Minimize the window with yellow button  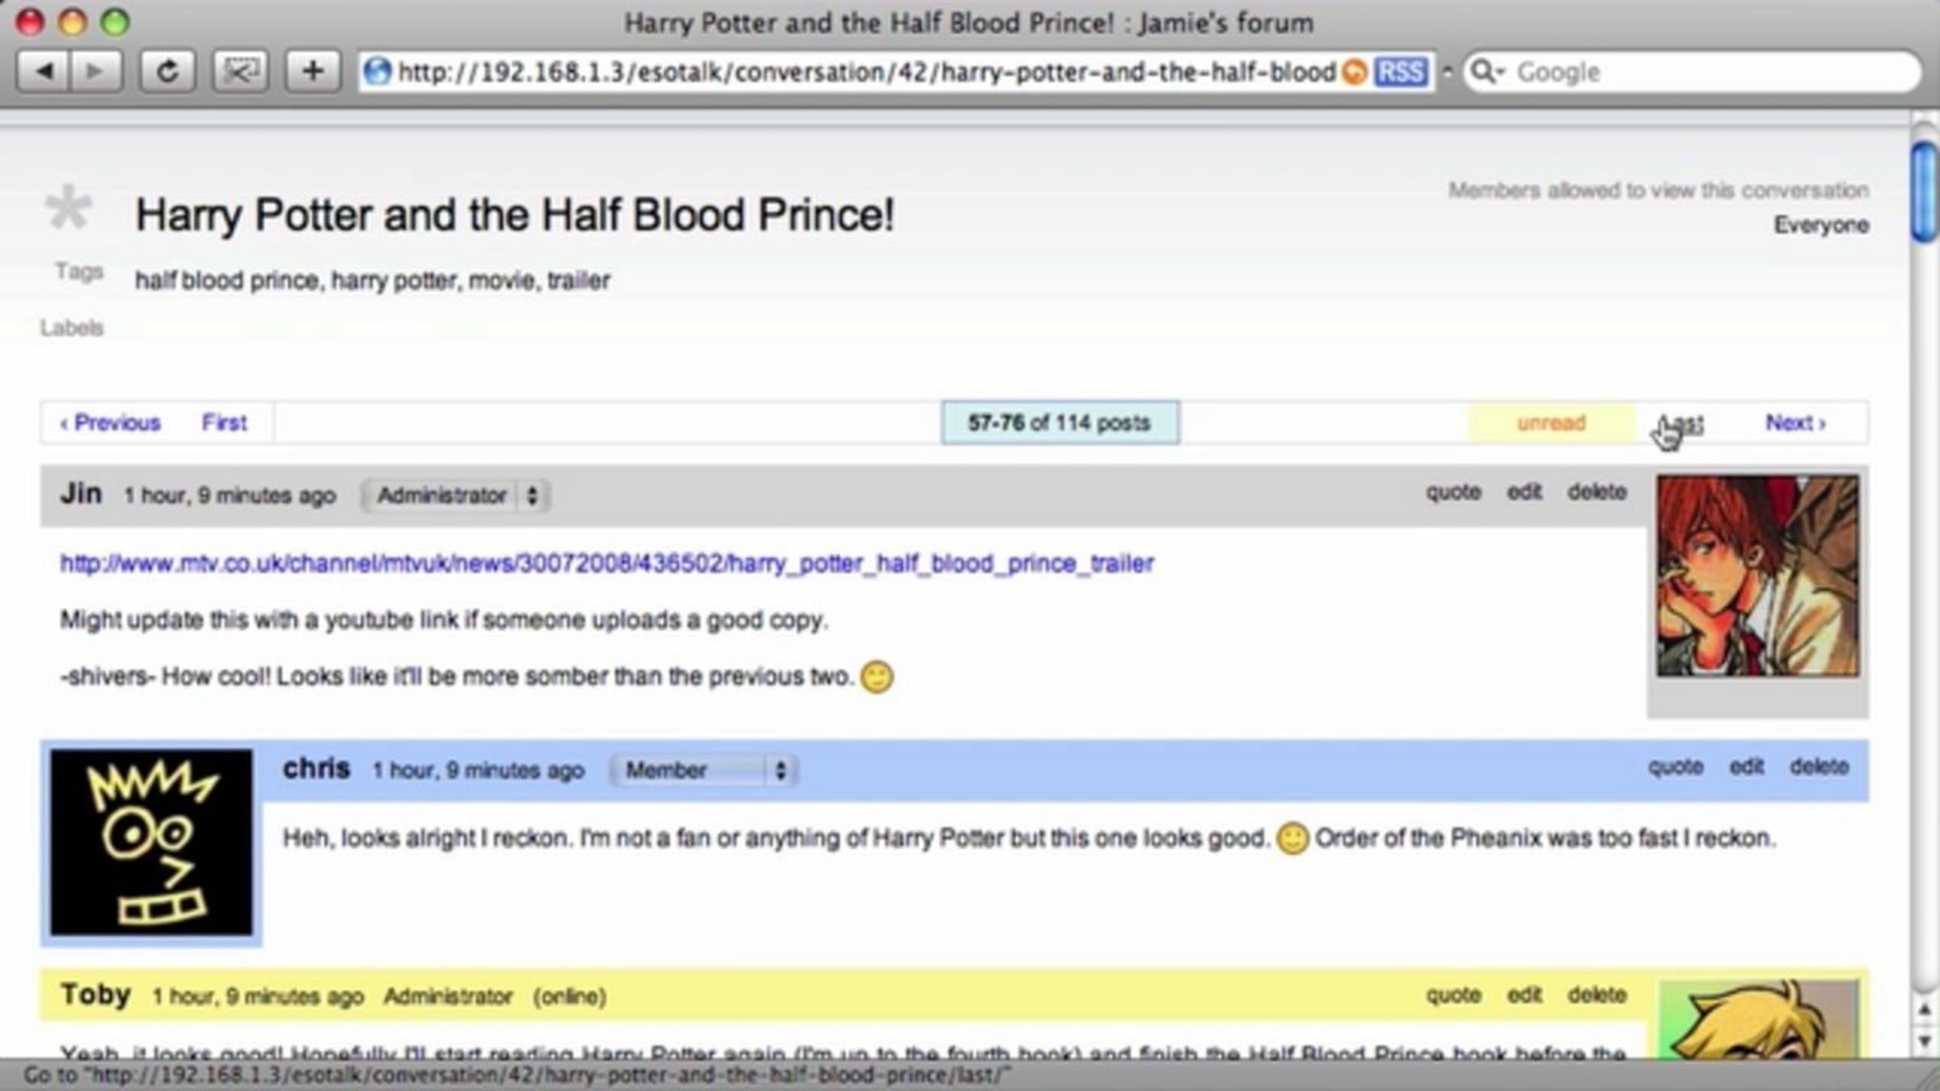[x=73, y=22]
